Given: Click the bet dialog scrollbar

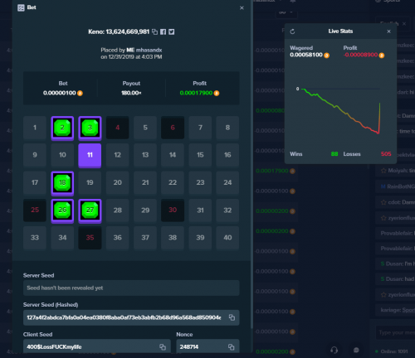Looking at the screenshot, I should click(x=251, y=166).
